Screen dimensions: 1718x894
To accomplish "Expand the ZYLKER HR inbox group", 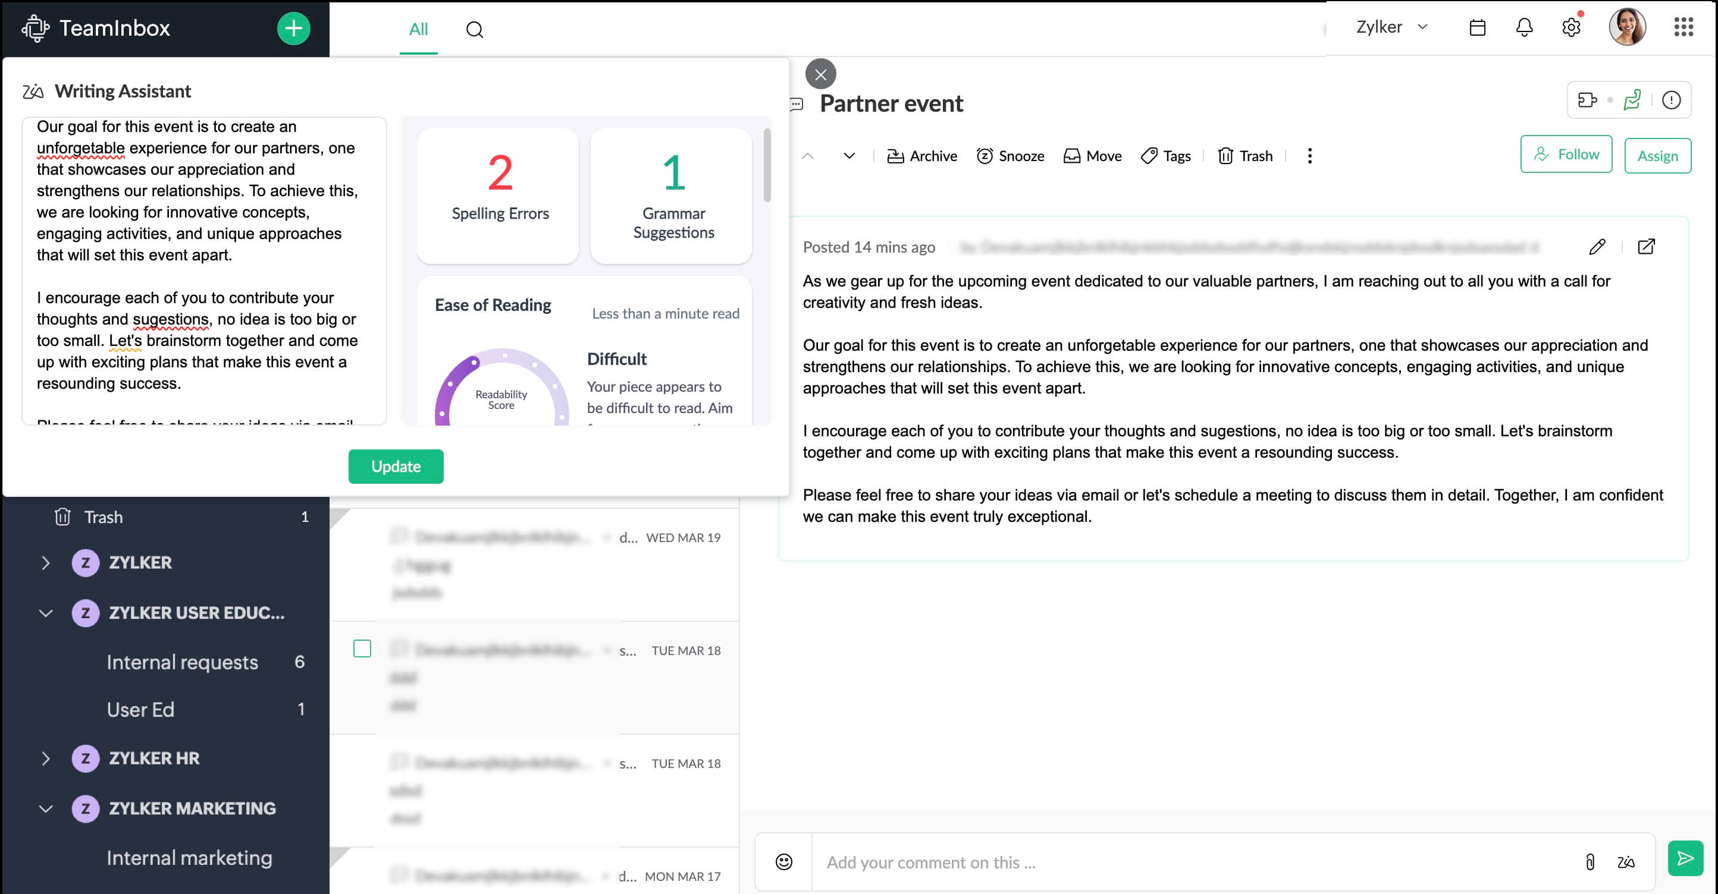I will pos(45,758).
